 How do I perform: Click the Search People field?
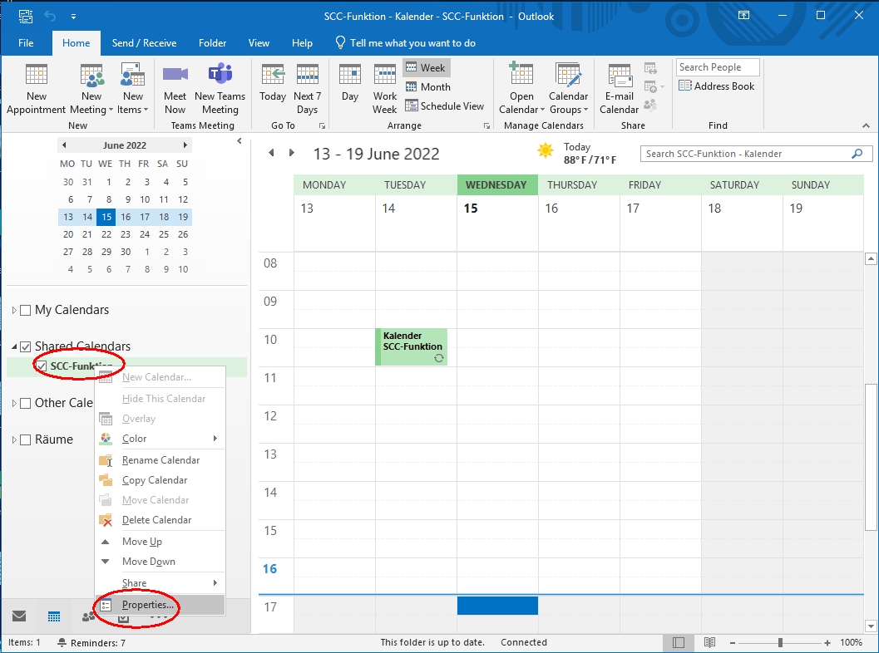click(x=718, y=67)
